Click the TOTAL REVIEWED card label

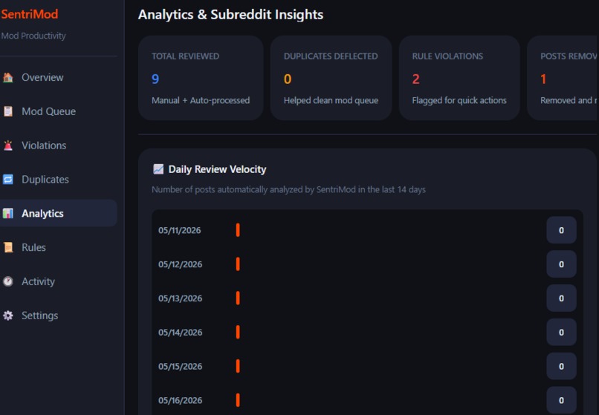185,56
